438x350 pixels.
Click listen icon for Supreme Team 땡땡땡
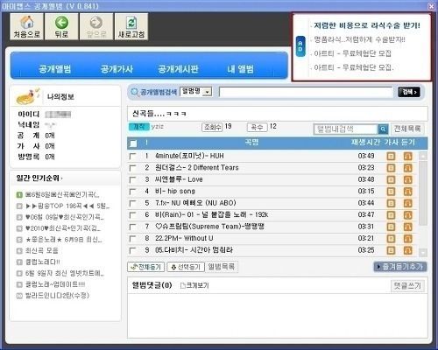tap(408, 227)
